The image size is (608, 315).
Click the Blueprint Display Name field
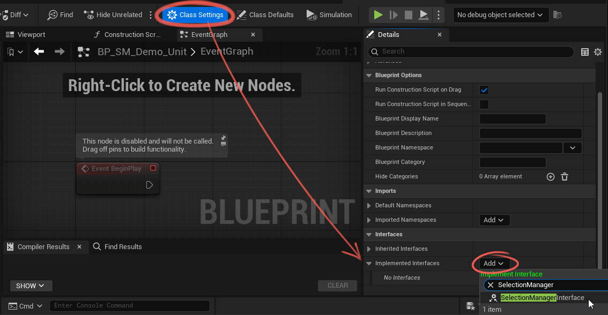[x=513, y=119]
